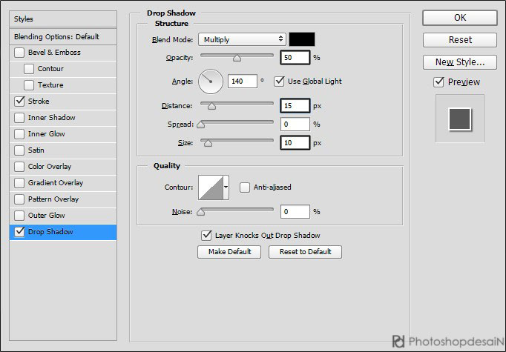
Task: Open the contour curve thumbnail
Action: pyautogui.click(x=214, y=187)
